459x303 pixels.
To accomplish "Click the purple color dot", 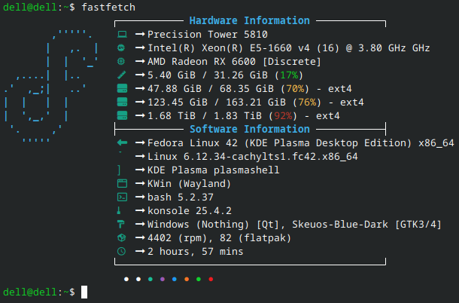I will (163, 279).
